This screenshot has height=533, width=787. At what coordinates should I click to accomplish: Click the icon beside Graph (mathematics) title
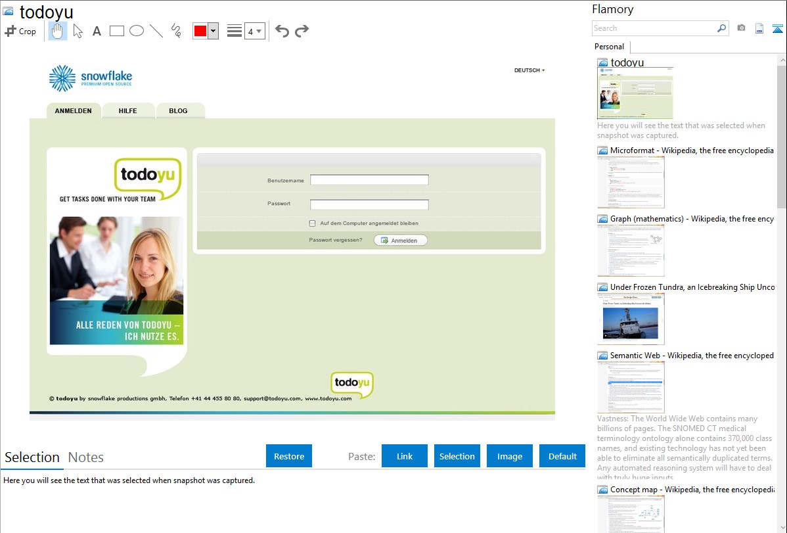602,219
